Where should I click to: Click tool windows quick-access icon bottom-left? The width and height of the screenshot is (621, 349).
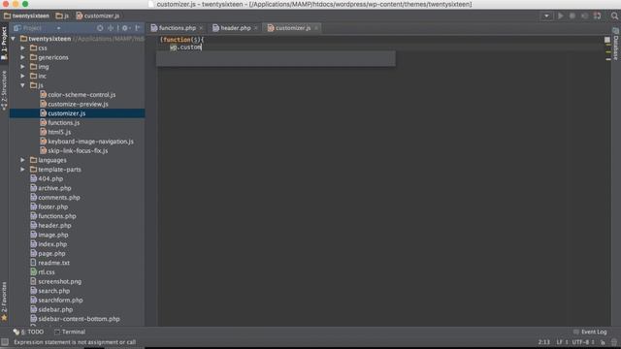[5, 342]
